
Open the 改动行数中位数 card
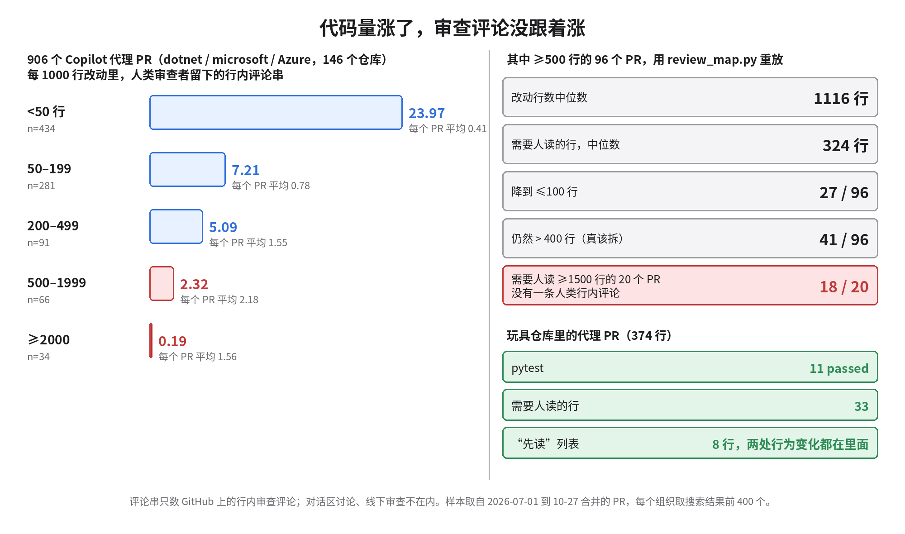690,97
